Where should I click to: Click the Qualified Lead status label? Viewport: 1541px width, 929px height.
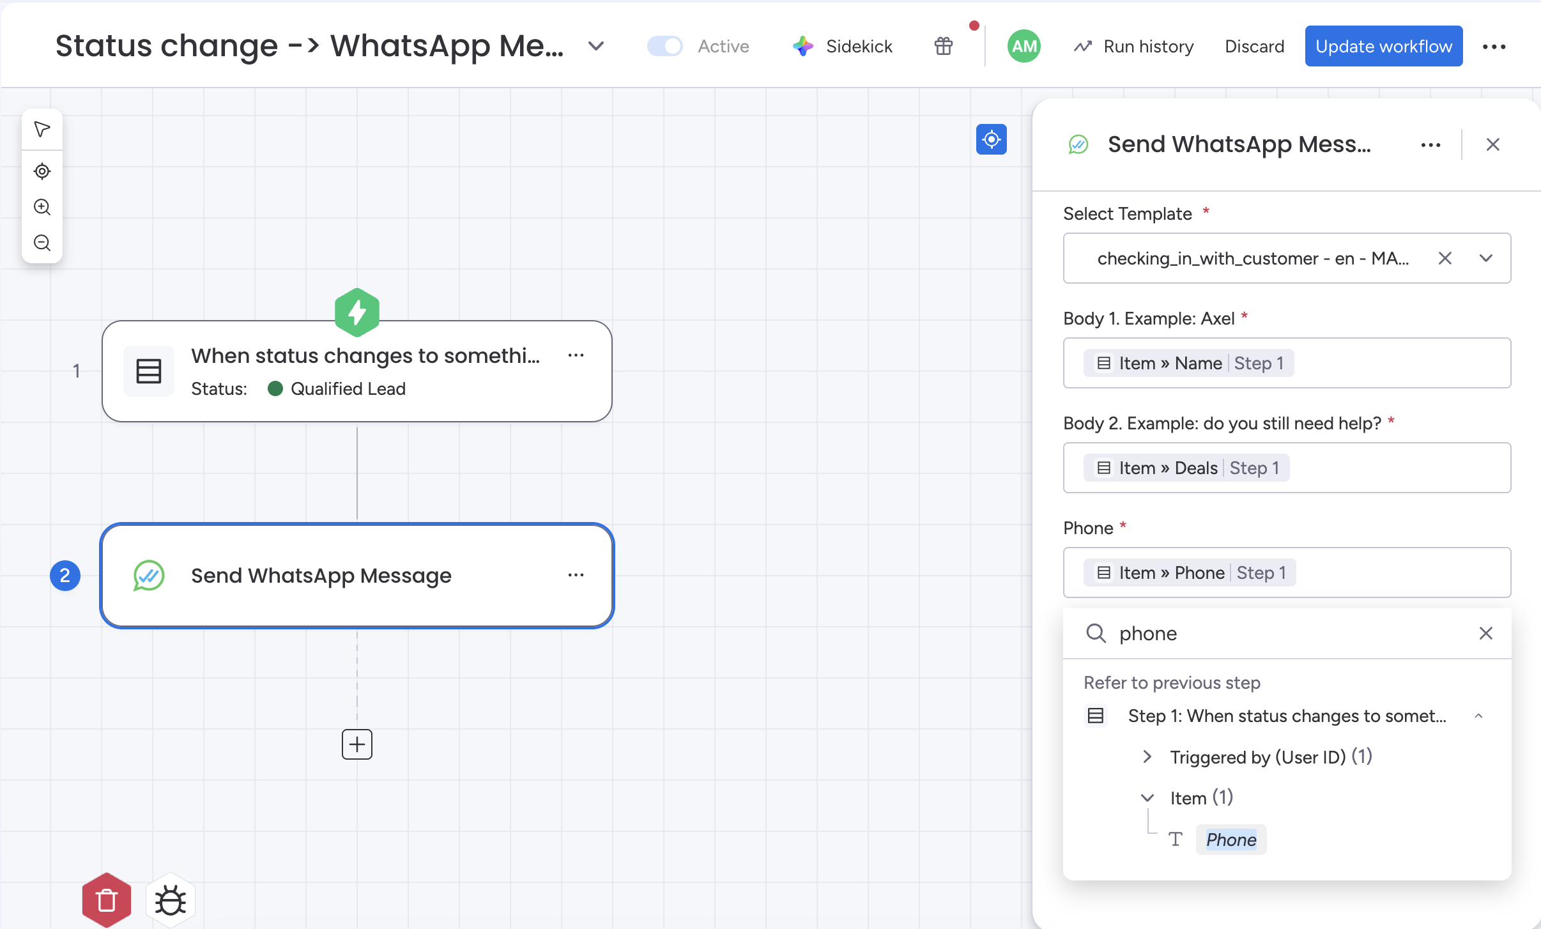348,388
